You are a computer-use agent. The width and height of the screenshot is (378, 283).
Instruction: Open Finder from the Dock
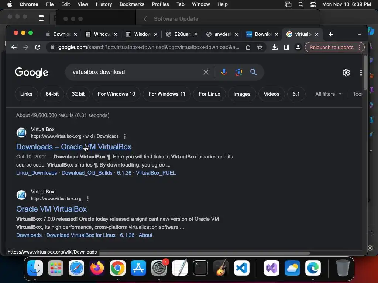[x=35, y=268]
